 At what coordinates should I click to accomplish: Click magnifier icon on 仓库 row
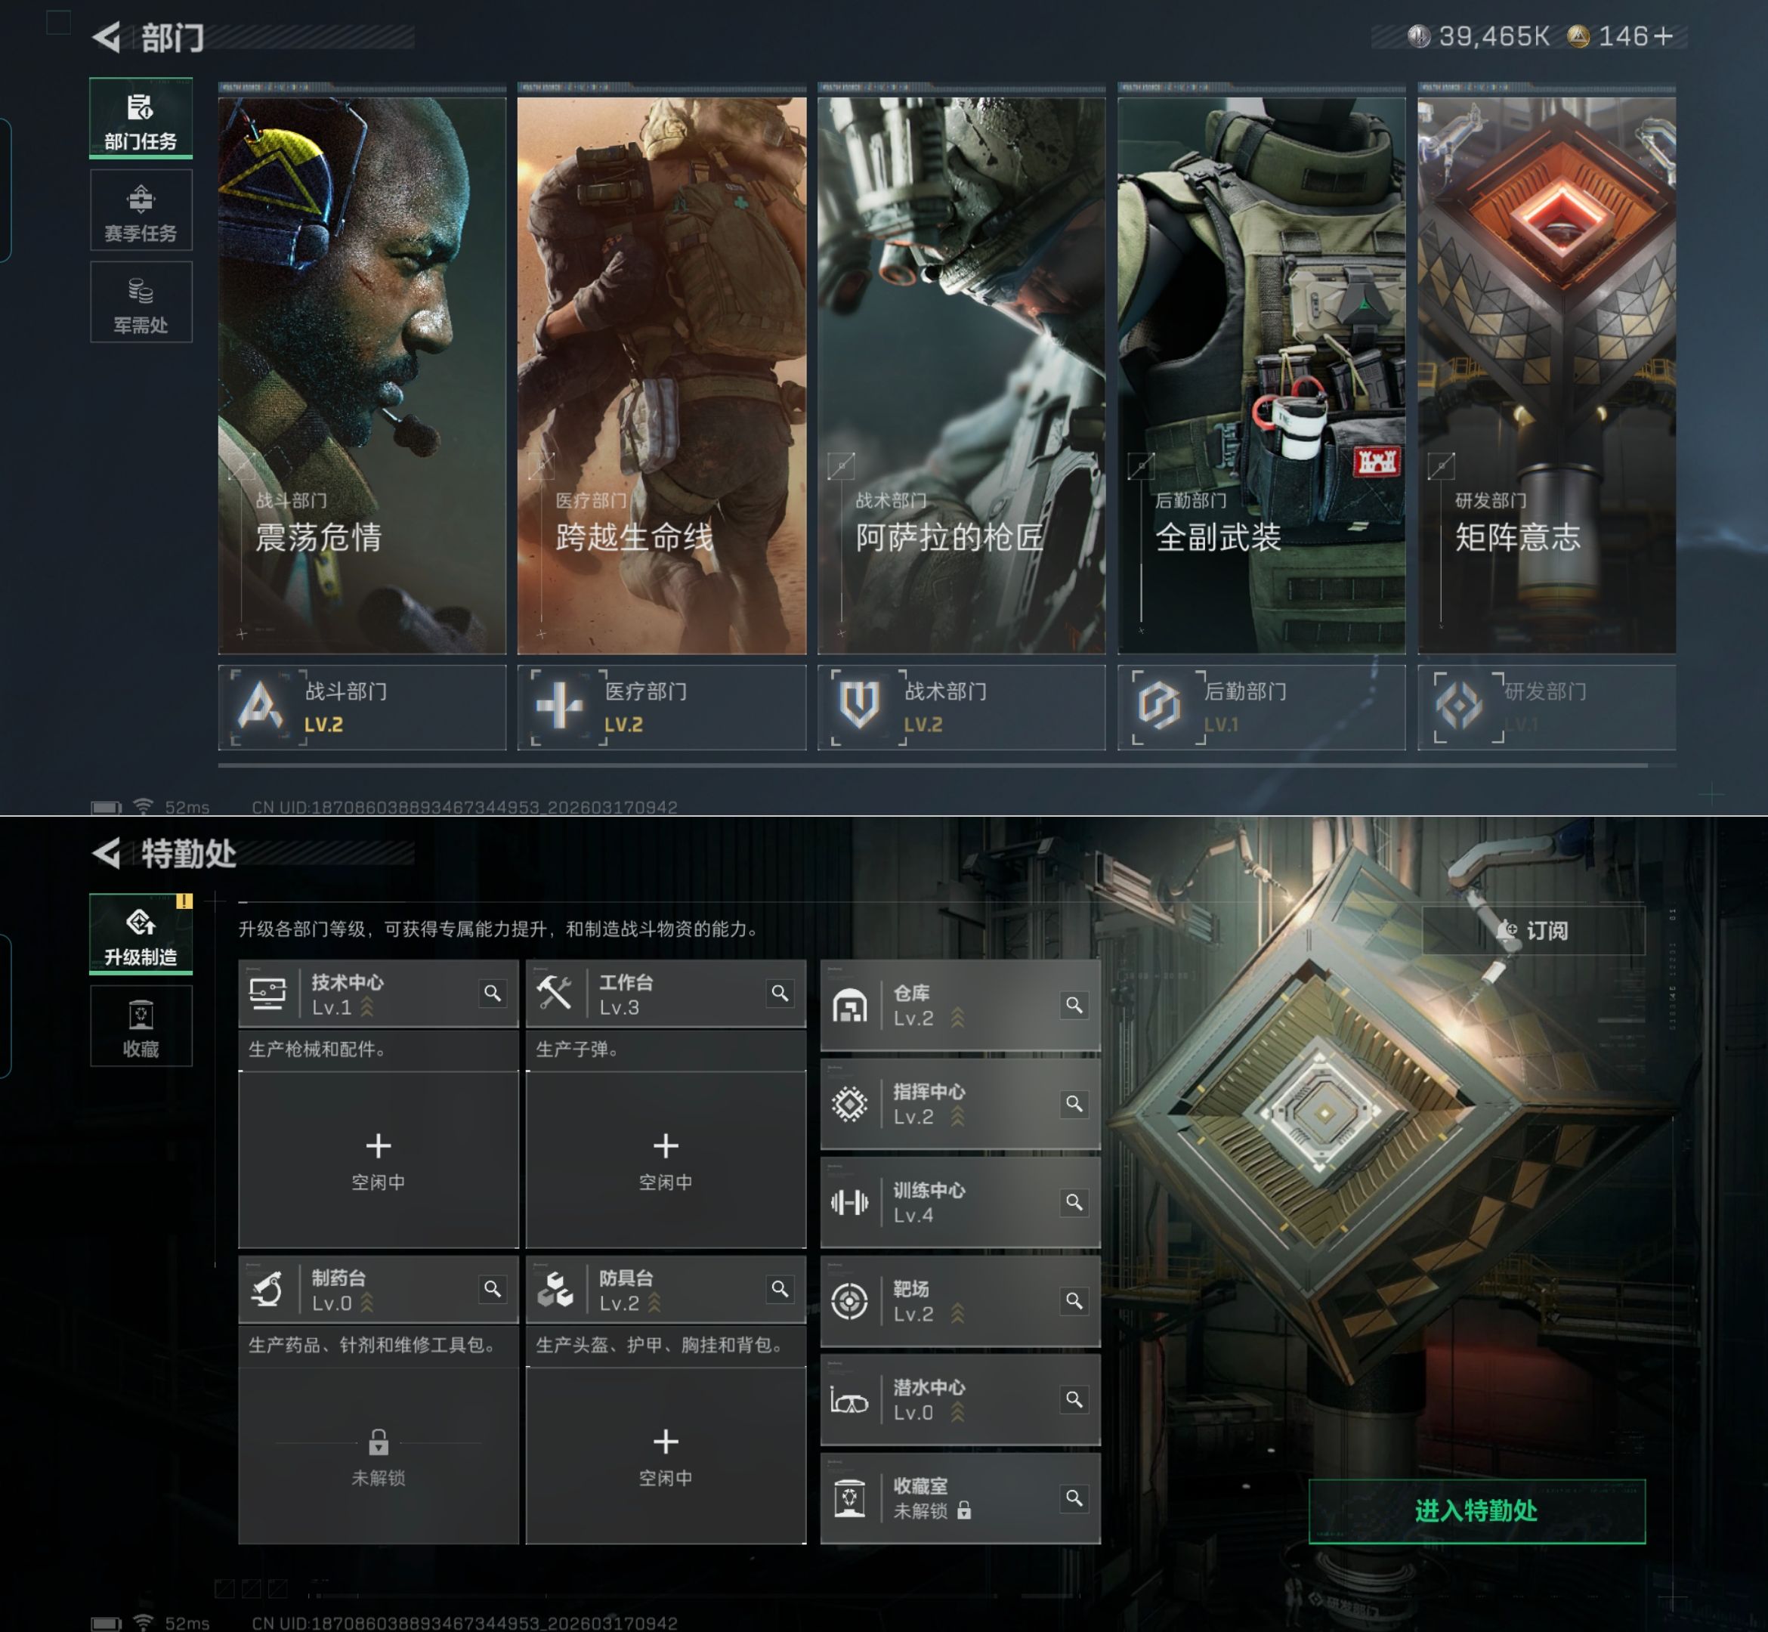click(1074, 1005)
